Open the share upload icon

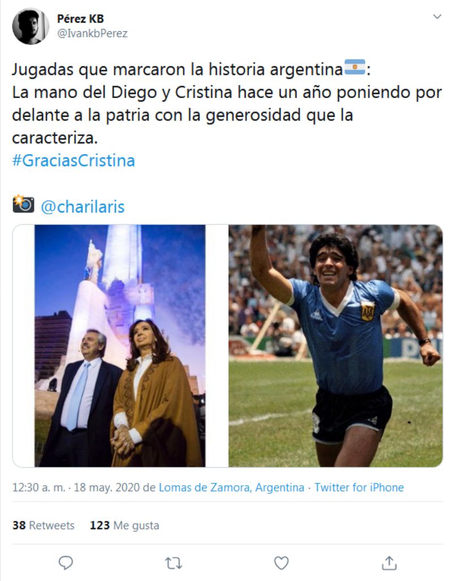coord(389,563)
